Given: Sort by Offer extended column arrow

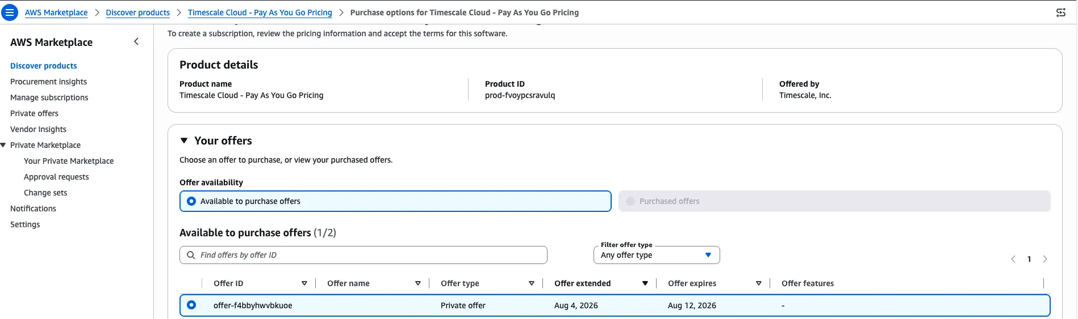Looking at the screenshot, I should [645, 283].
